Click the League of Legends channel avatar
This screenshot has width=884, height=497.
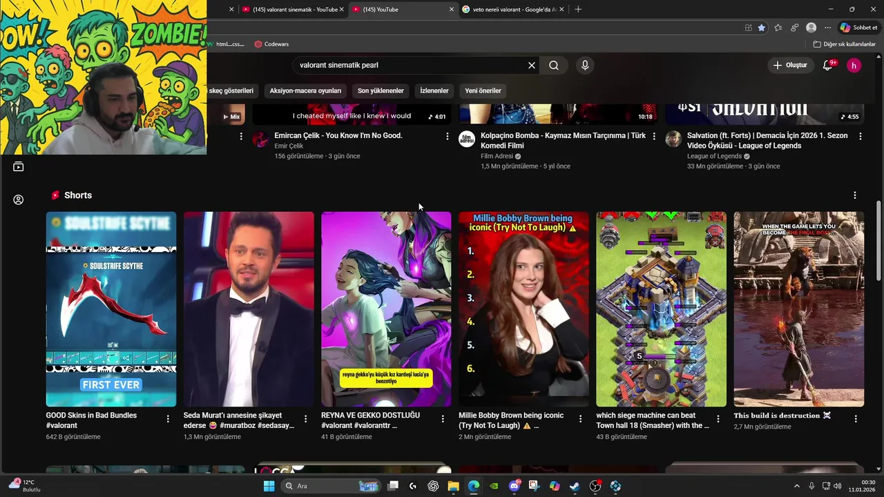pos(673,139)
